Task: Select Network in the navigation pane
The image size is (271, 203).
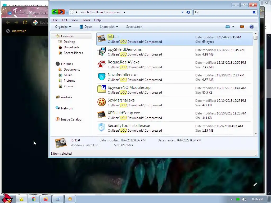Action: tap(67, 108)
